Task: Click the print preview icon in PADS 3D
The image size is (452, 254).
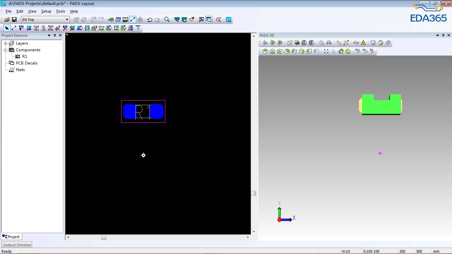Action: point(322,43)
